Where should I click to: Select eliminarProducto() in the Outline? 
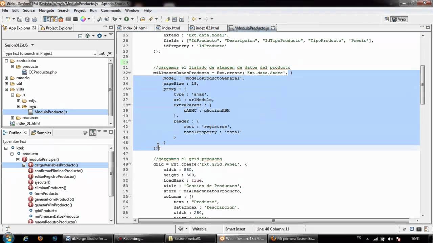(50, 188)
